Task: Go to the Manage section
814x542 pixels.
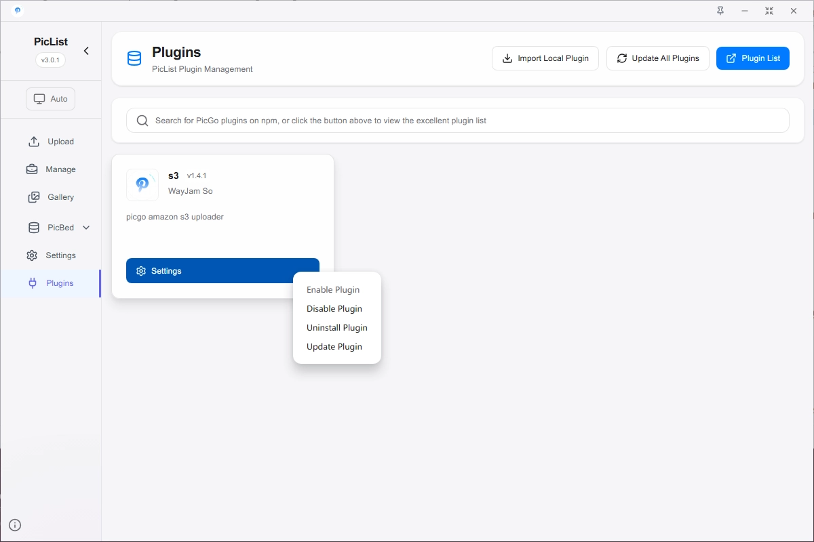Action: click(51, 169)
